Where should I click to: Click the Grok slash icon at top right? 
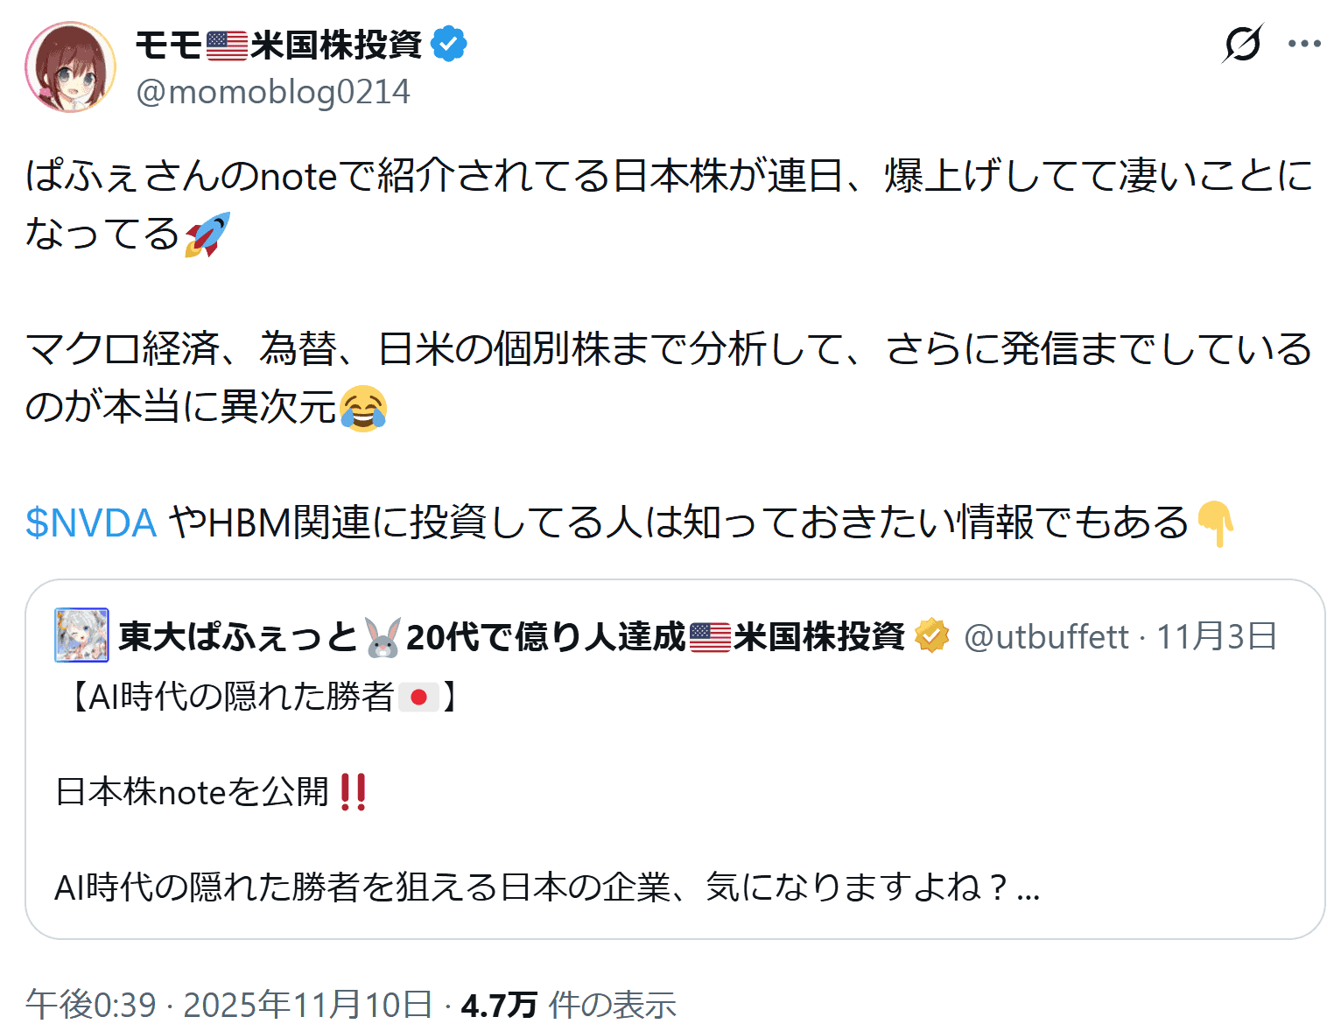click(1242, 44)
